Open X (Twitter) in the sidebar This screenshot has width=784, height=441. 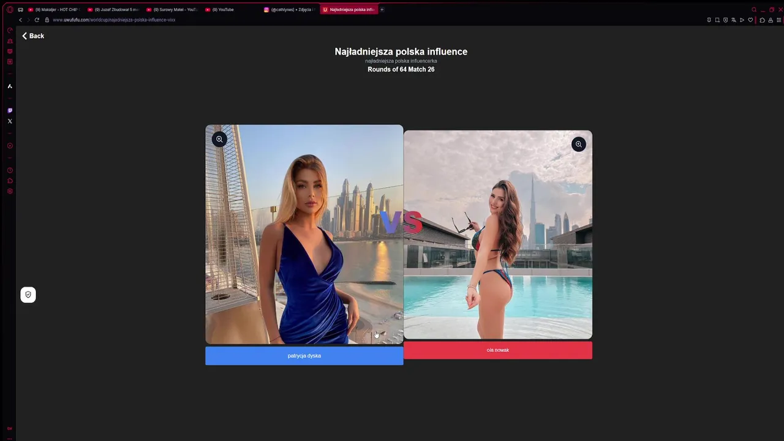[10, 121]
